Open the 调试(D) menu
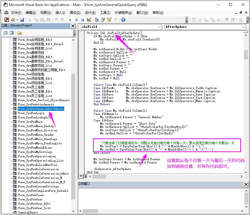Viewport: 250px width, 215px height. coord(75,13)
